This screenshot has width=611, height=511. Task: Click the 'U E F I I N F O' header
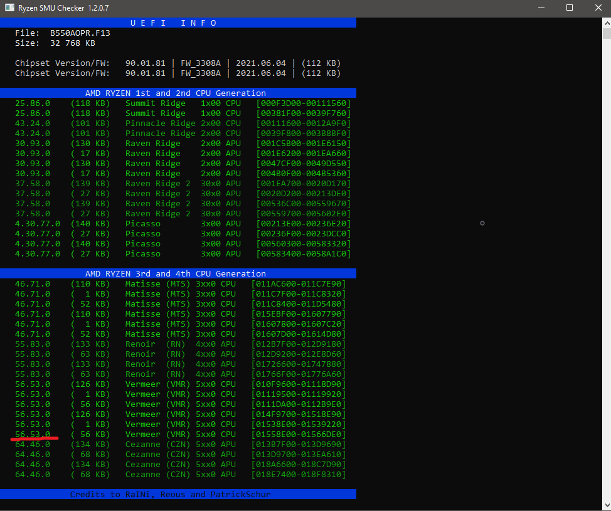(x=173, y=23)
